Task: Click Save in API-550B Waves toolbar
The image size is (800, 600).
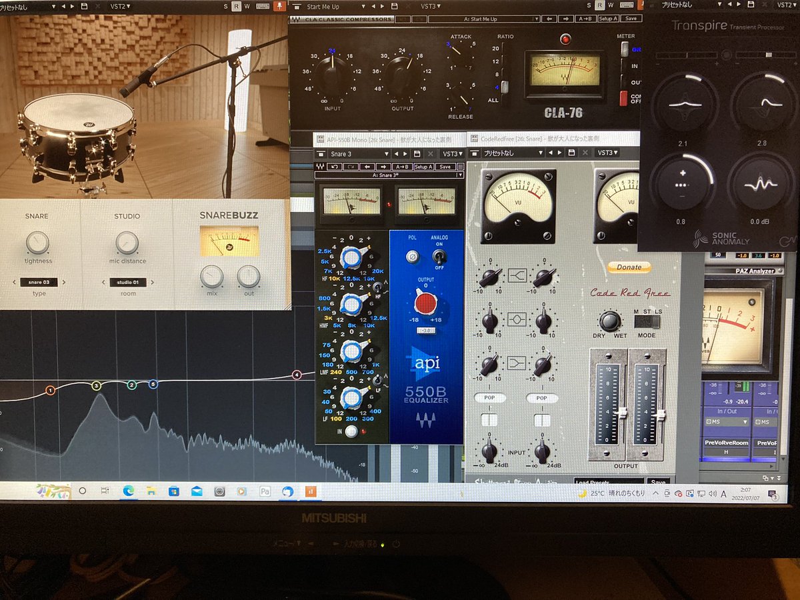Action: click(445, 167)
